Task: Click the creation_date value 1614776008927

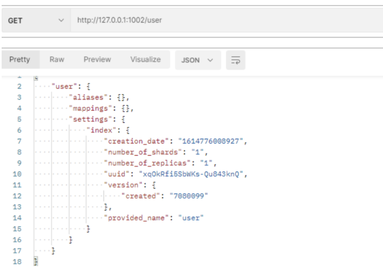Action: 212,141
